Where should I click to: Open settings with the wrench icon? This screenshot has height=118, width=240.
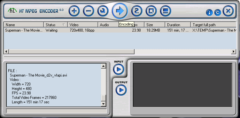(103, 11)
